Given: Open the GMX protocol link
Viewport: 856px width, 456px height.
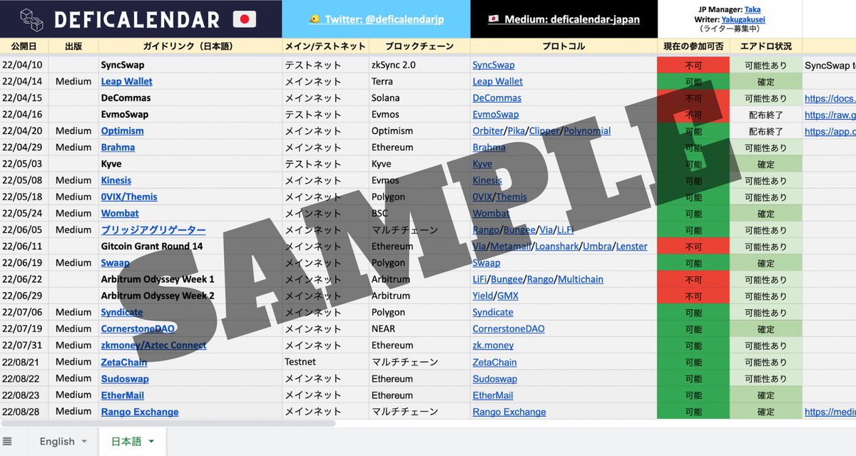Looking at the screenshot, I should coord(508,296).
